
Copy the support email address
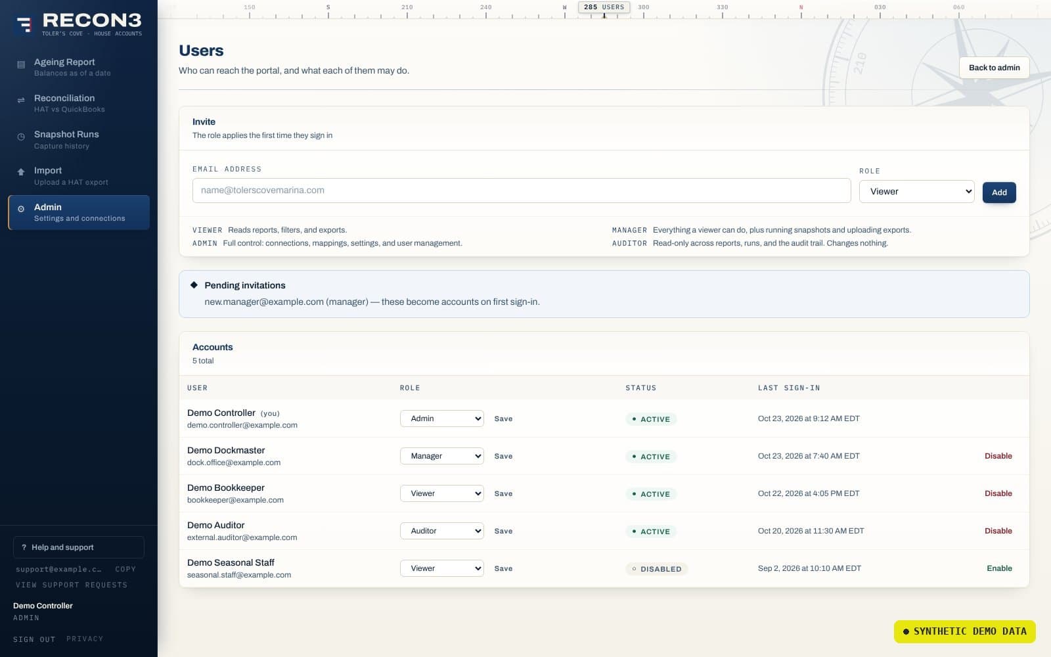(125, 569)
